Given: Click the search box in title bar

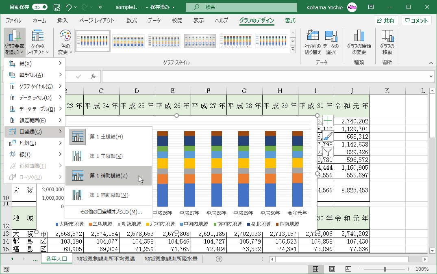Looking at the screenshot, I should [x=242, y=7].
